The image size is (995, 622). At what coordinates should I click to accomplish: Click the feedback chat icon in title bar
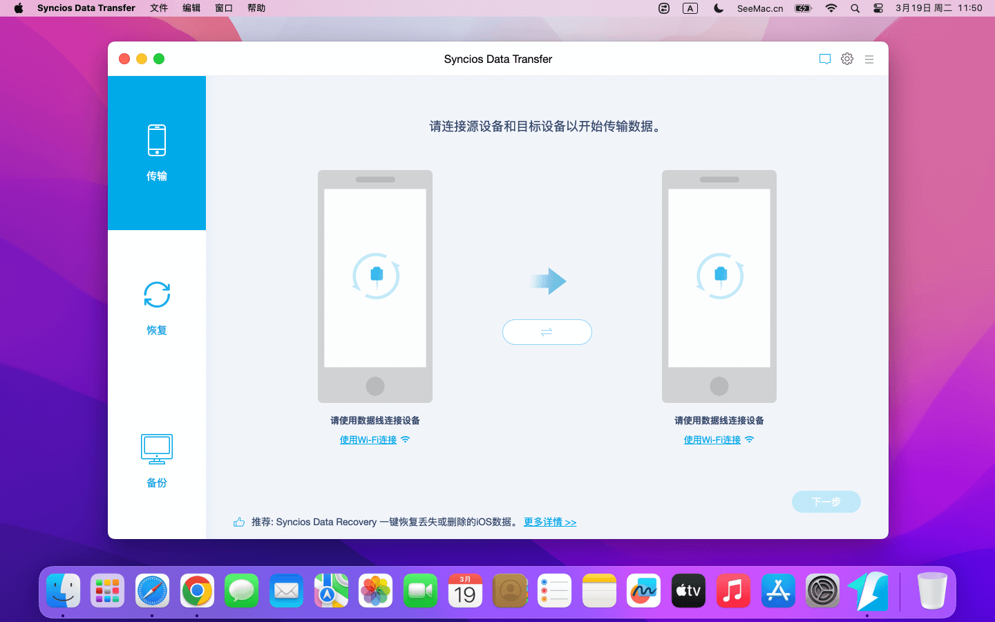(824, 59)
